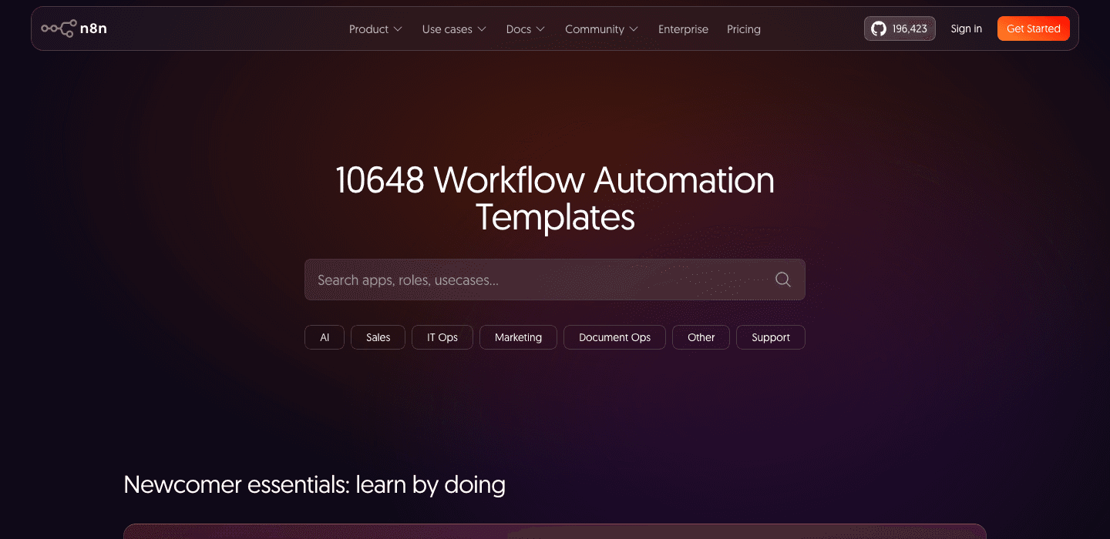Click the n8n logo in the header
The width and height of the screenshot is (1110, 539).
tap(74, 29)
